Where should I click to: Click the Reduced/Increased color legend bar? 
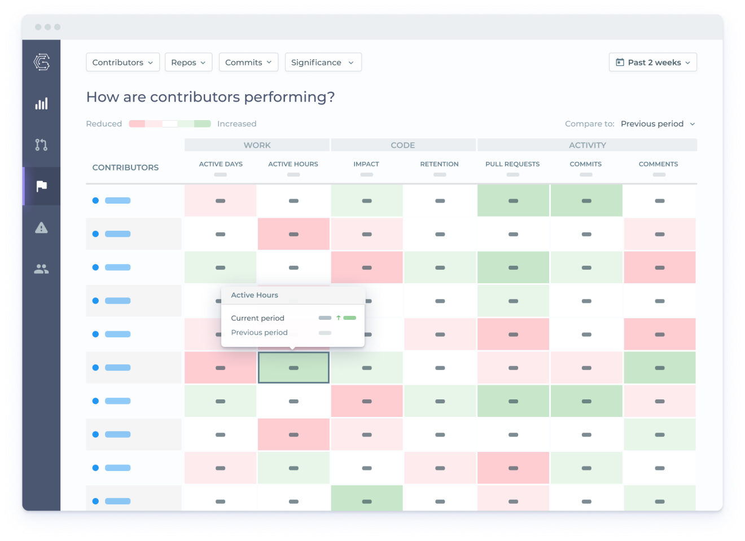coord(170,124)
